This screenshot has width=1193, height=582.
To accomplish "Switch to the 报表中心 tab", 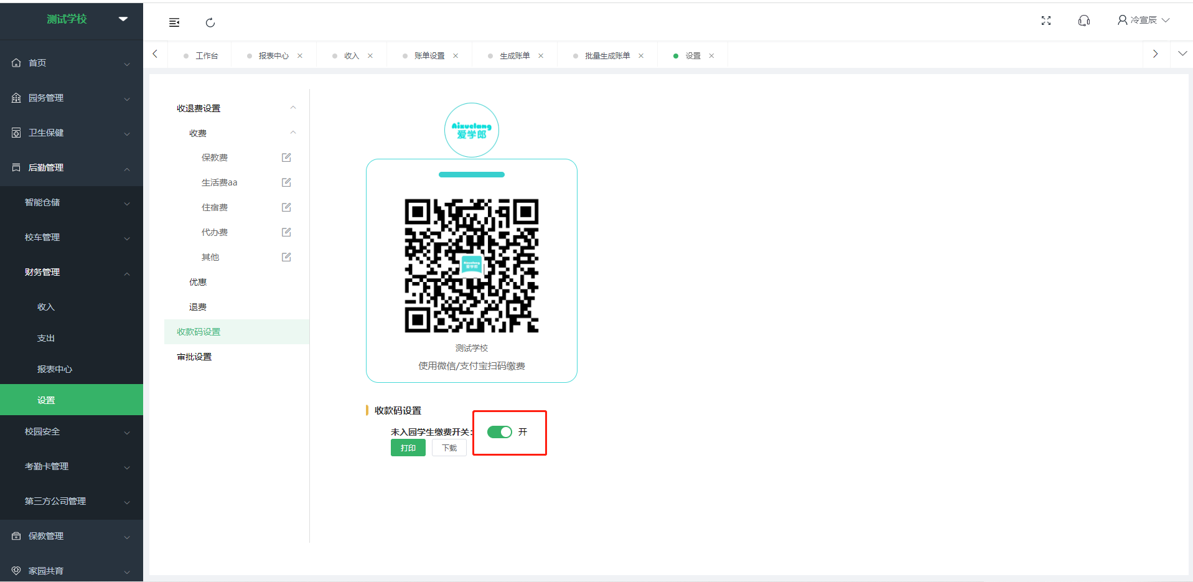I will [x=273, y=56].
